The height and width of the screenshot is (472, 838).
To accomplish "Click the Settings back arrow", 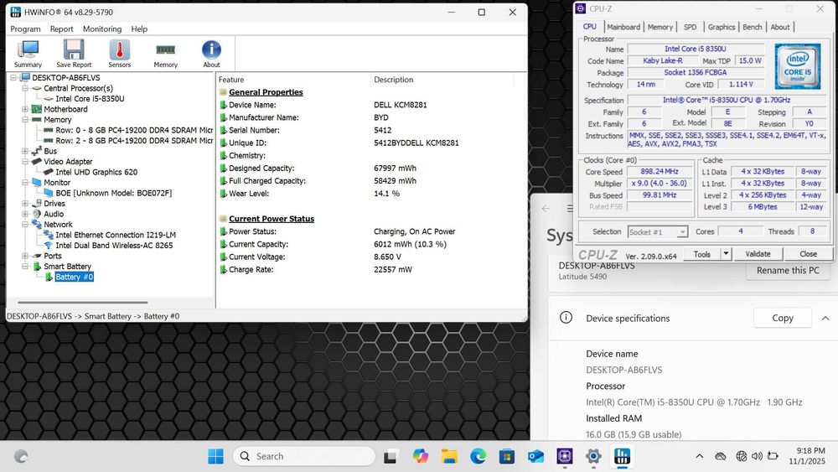I will [x=546, y=209].
